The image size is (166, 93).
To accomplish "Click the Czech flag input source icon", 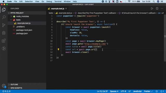I will tap(121, 1).
